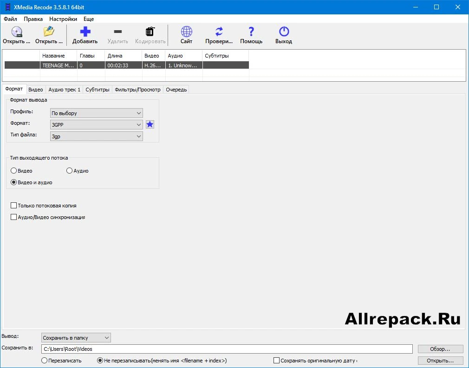Select the Видео only radio button
Image resolution: width=469 pixels, height=368 pixels.
click(x=13, y=171)
